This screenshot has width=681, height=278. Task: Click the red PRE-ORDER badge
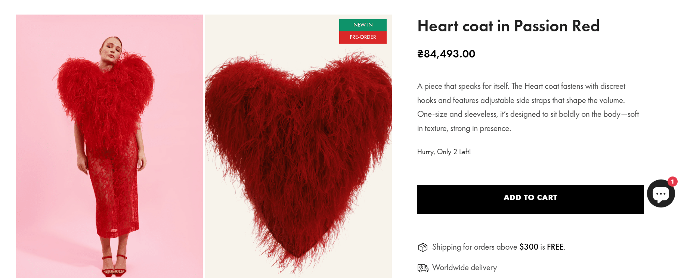click(363, 37)
